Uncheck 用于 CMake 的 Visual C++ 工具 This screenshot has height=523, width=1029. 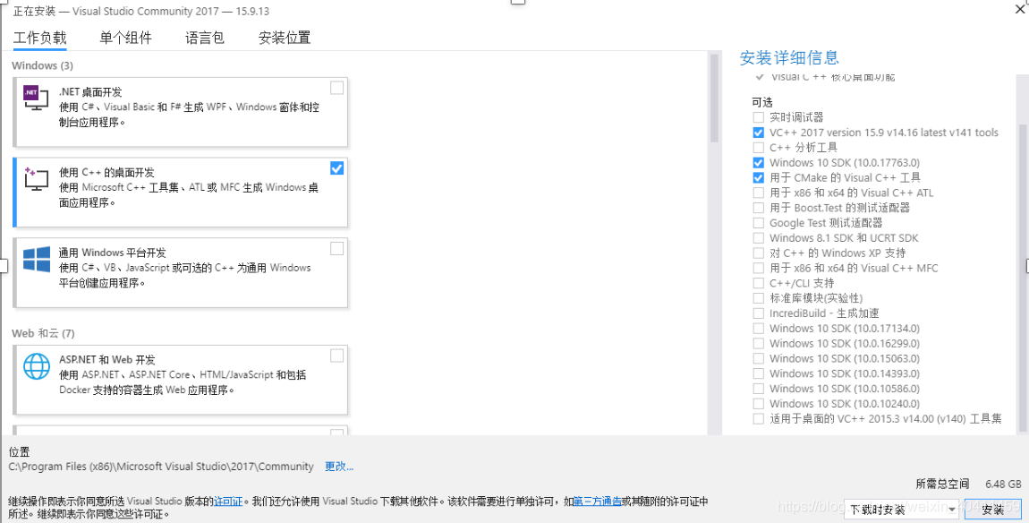[758, 177]
